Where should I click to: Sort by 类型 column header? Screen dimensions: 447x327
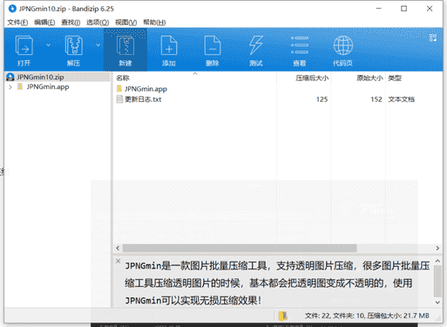click(395, 78)
